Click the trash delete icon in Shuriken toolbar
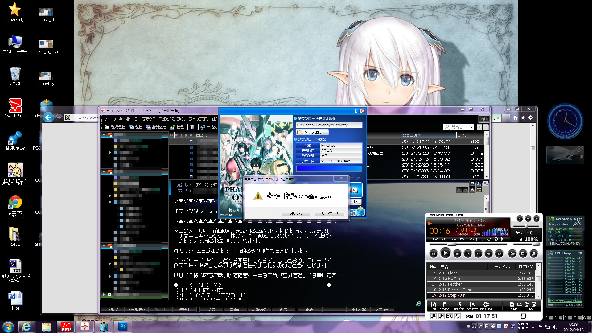This screenshot has height=333, width=592. tap(192, 127)
